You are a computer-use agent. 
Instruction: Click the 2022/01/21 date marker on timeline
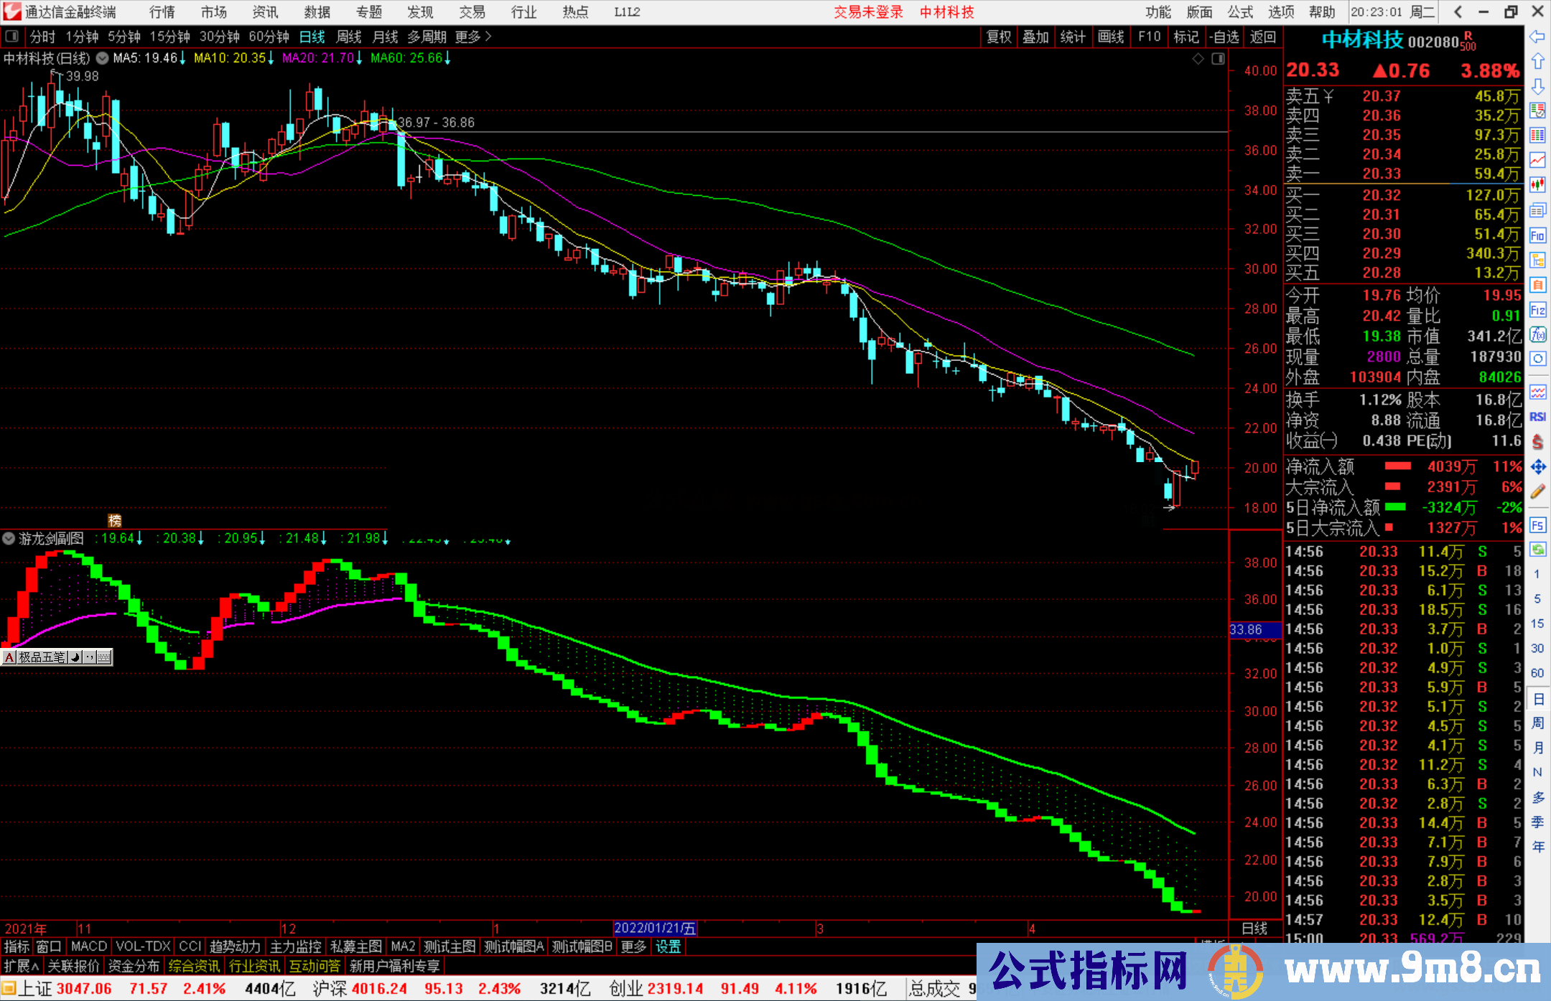655,928
